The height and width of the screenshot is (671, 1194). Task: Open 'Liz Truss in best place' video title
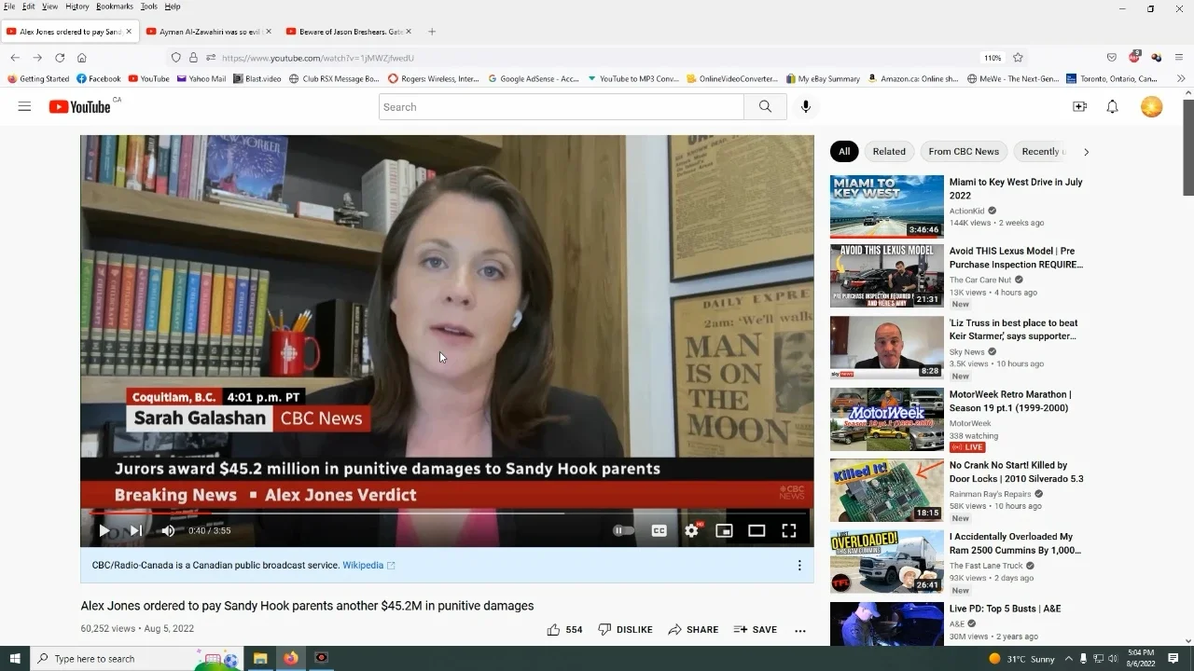pyautogui.click(x=1013, y=330)
